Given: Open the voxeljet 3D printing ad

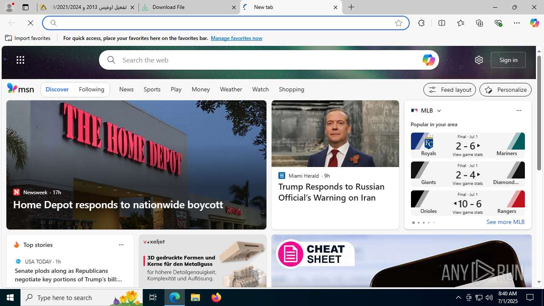Looking at the screenshot, I should (x=203, y=261).
